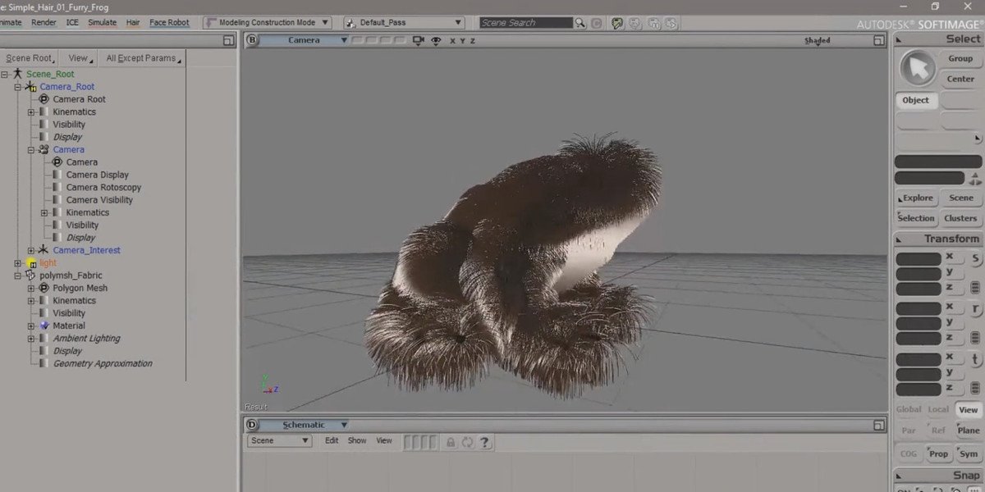This screenshot has height=492, width=985.
Task: Click the Scene Search input field
Action: 526,23
